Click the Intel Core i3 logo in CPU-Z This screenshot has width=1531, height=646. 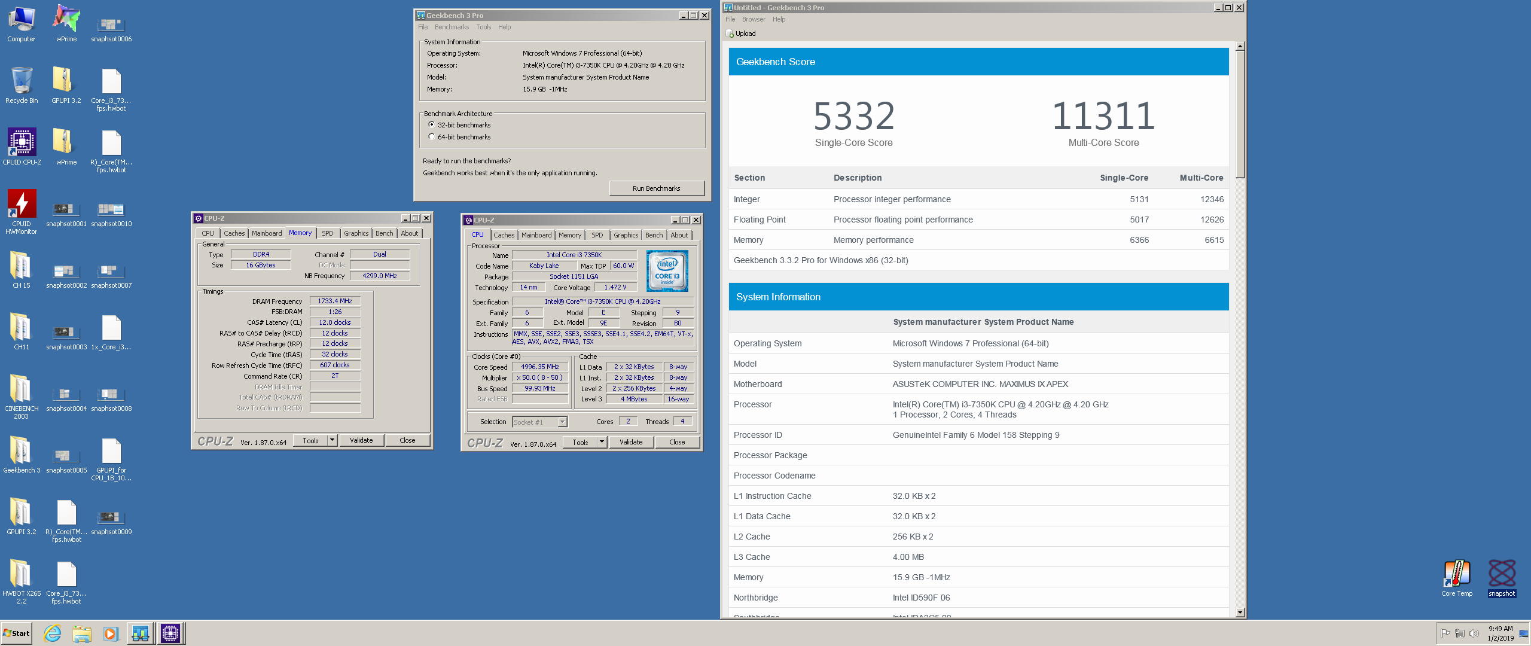pyautogui.click(x=667, y=271)
